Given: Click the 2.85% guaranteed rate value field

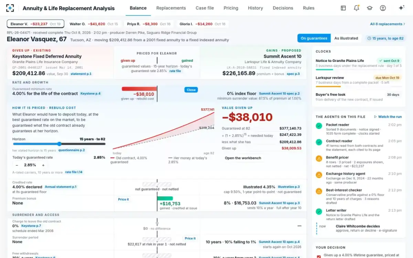Looking at the screenshot, I should pyautogui.click(x=30, y=165).
